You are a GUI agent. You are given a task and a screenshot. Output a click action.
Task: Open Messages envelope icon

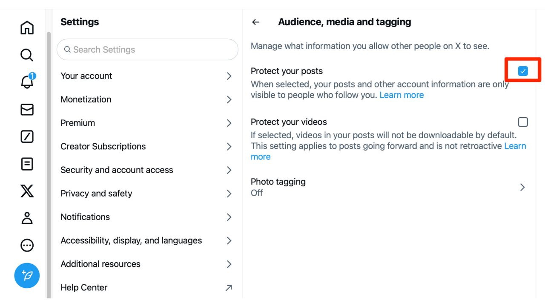click(27, 110)
